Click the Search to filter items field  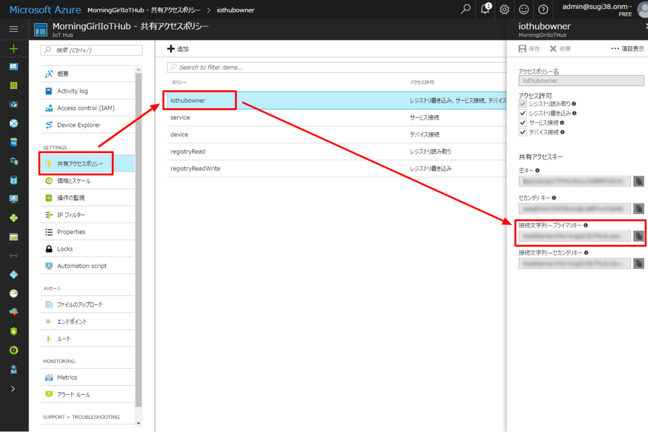pyautogui.click(x=337, y=67)
